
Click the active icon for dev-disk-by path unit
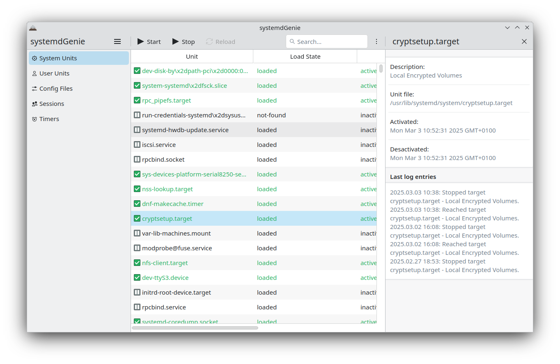(x=137, y=71)
